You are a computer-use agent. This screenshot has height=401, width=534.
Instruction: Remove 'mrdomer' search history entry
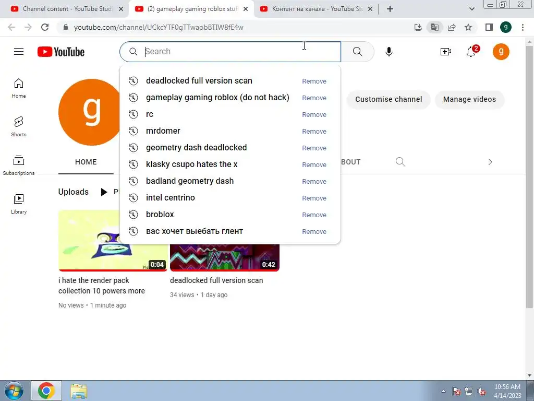(314, 131)
